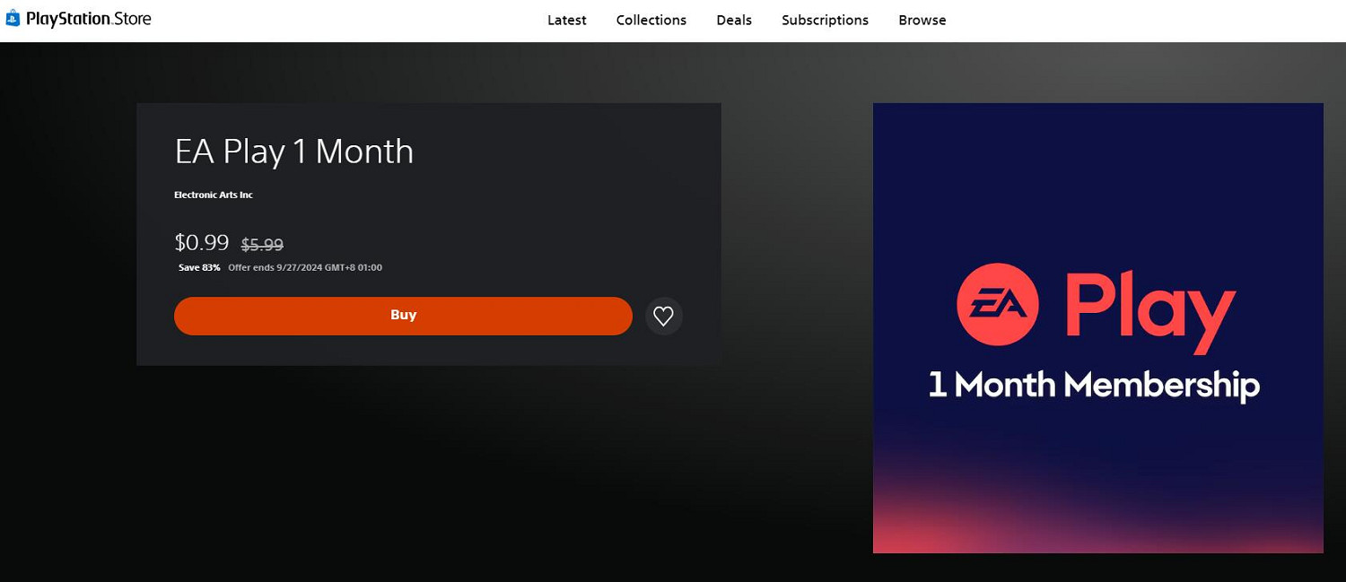Viewport: 1346px width, 582px height.
Task: Open the Deals page
Action: 733,20
